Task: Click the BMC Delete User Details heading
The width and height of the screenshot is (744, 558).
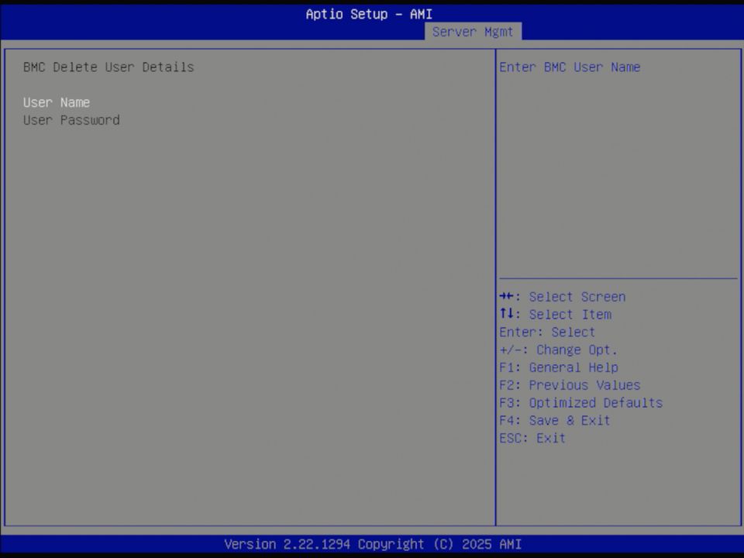Action: pos(108,67)
